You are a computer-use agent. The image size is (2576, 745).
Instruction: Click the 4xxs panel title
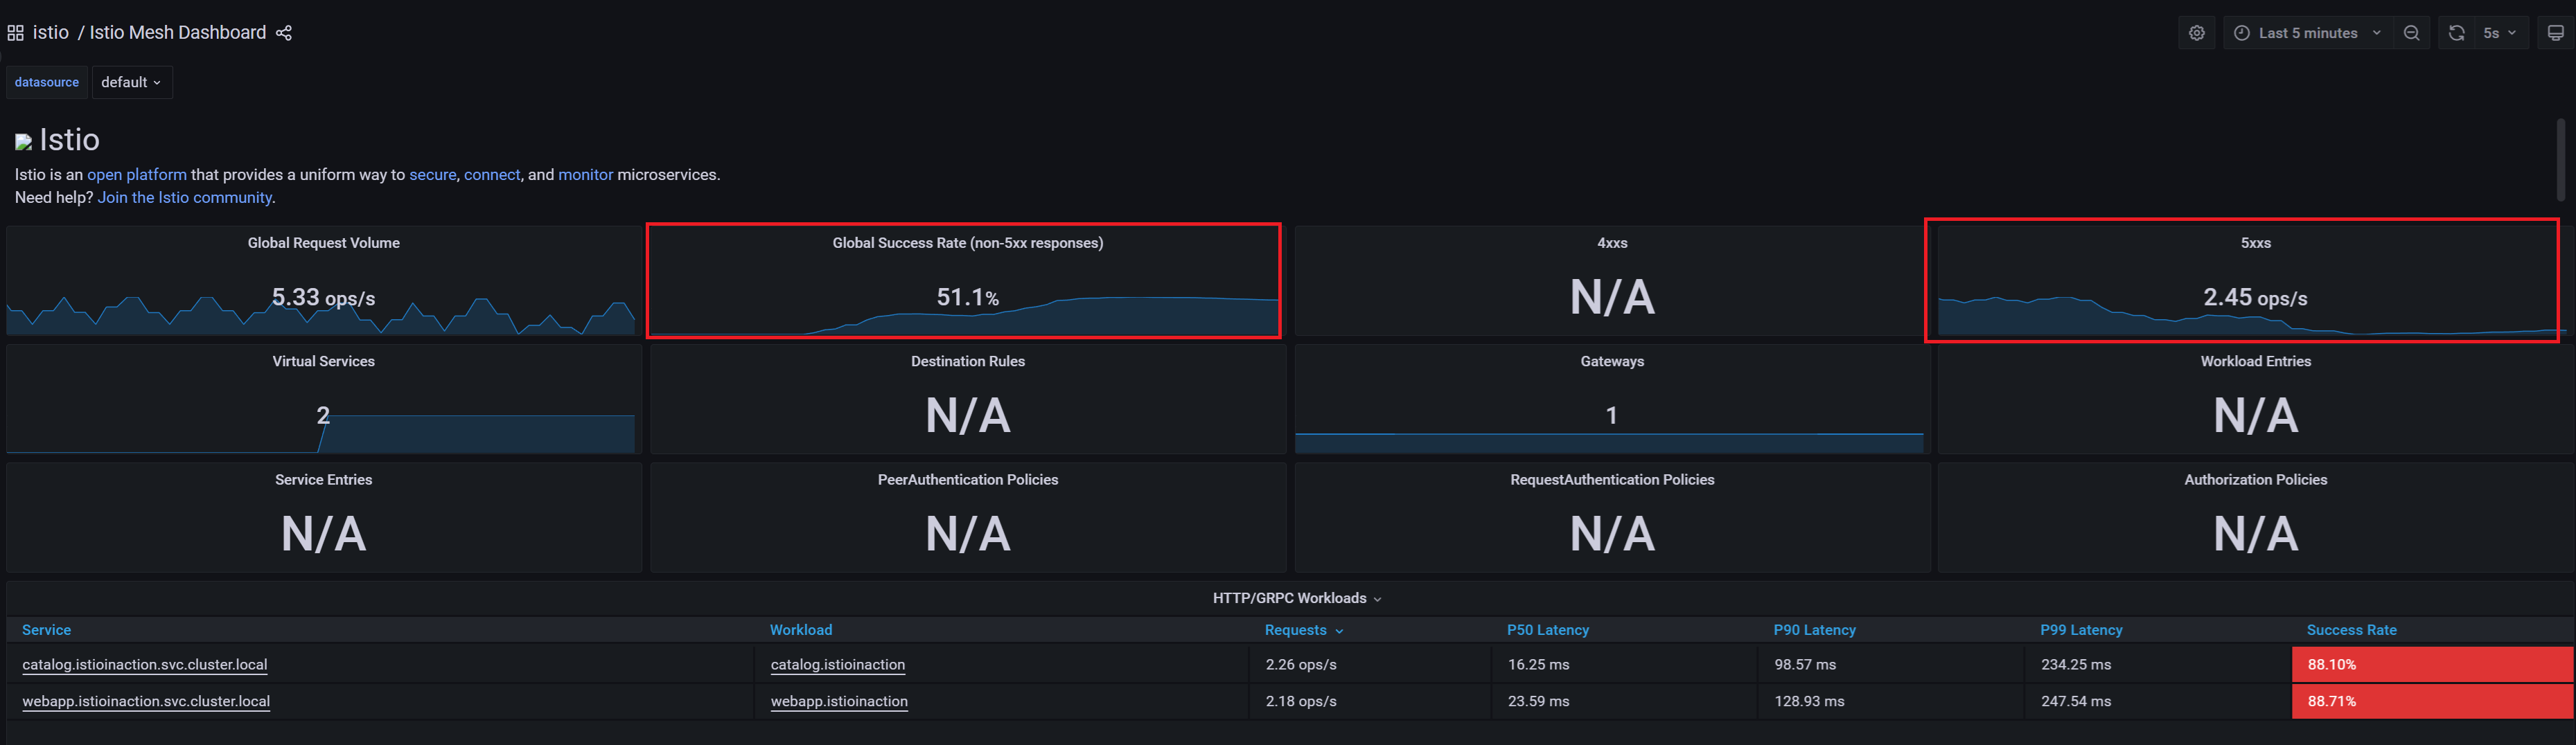1612,244
